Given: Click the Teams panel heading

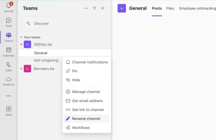Looking at the screenshot, I should [x=30, y=8].
